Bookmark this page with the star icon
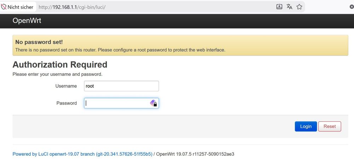This screenshot has height=165, width=354. (299, 7)
